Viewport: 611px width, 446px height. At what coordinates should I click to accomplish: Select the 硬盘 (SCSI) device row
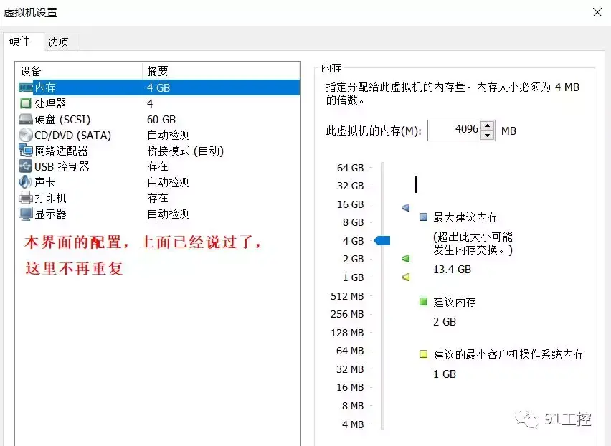click(159, 119)
